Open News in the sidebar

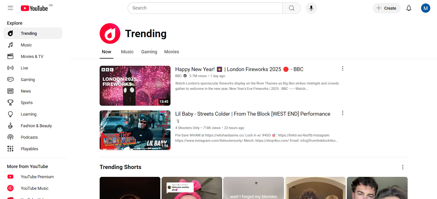point(33,91)
